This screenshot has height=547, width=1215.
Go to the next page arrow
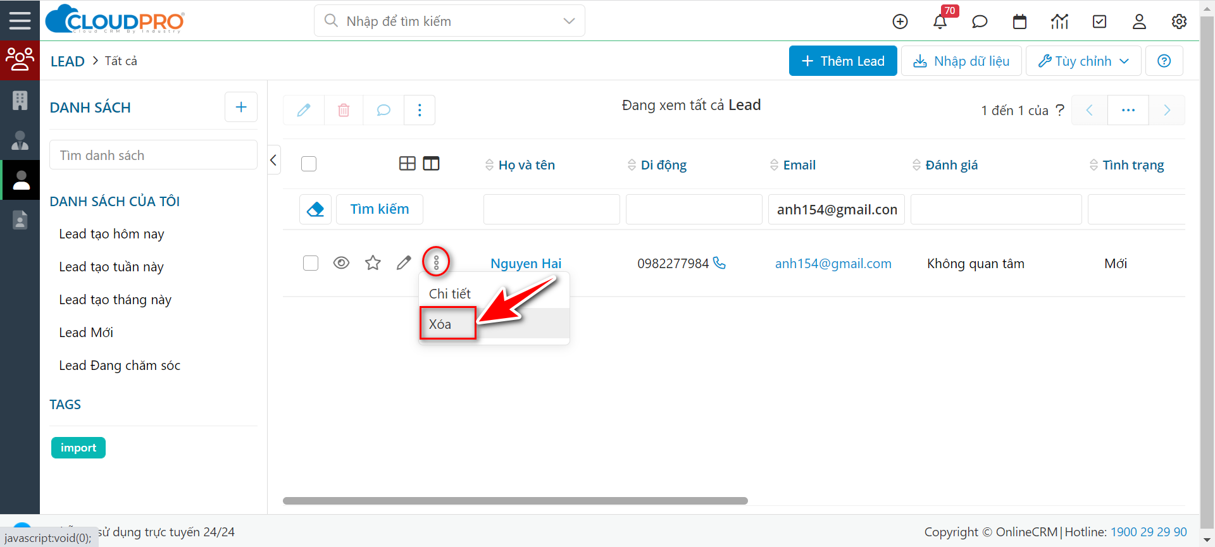[1167, 110]
